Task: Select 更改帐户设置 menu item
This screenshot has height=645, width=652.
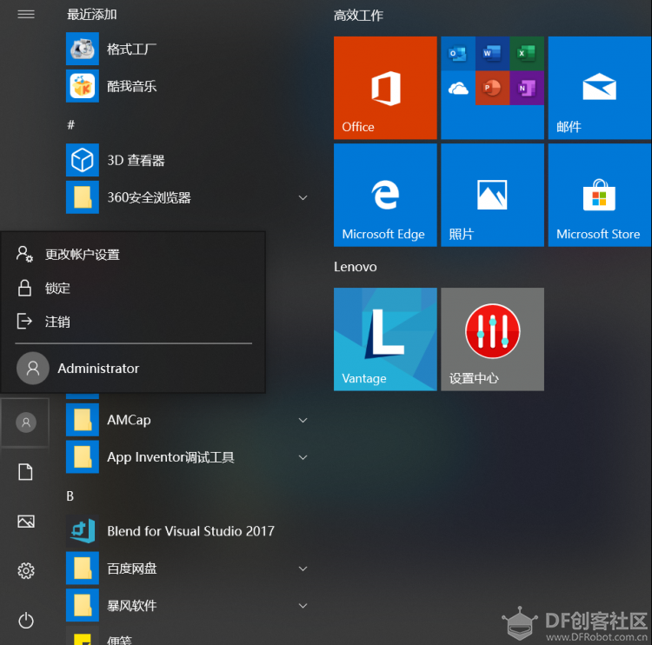Action: [x=83, y=255]
